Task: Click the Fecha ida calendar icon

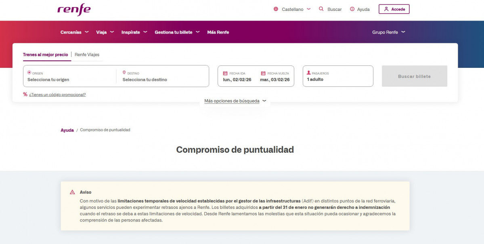Action: coord(226,74)
